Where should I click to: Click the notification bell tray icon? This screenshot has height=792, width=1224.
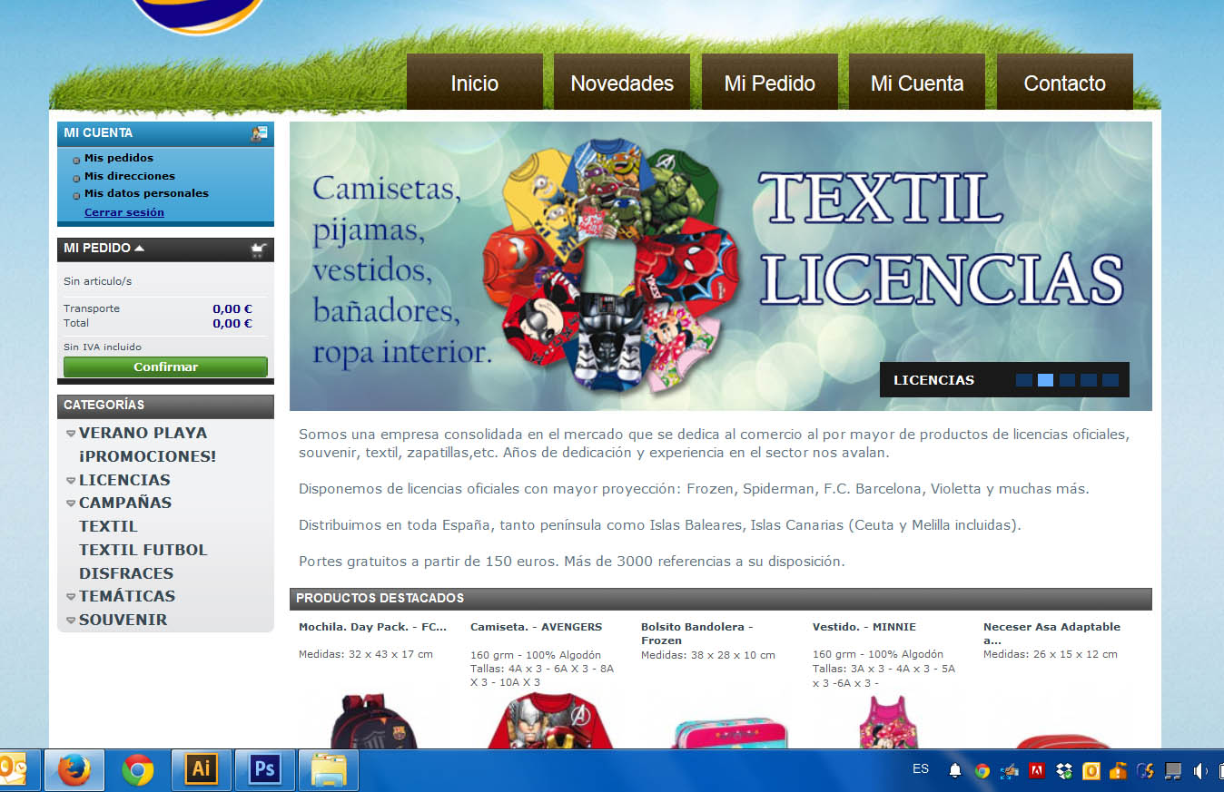click(x=955, y=771)
